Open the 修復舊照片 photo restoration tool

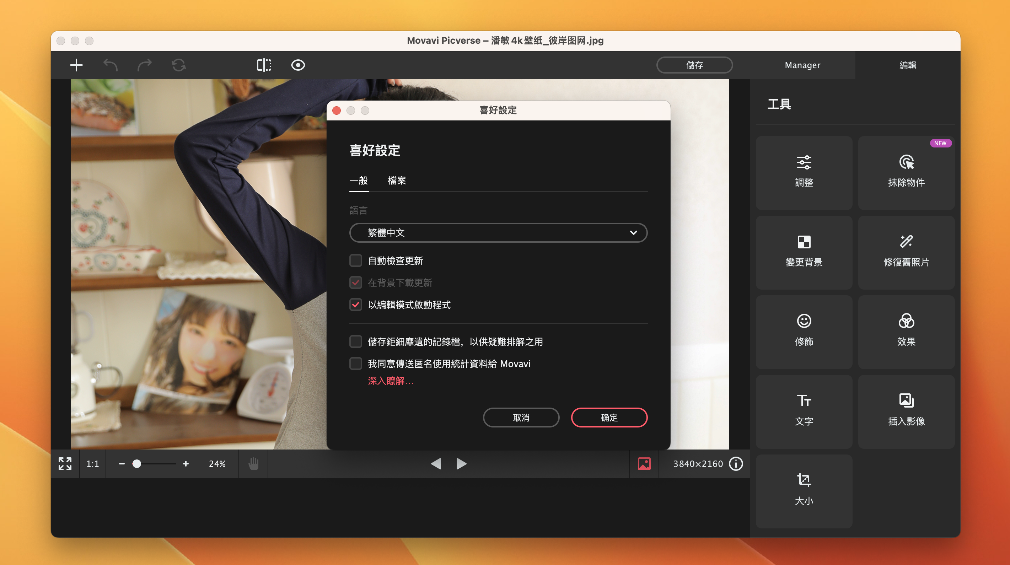[x=906, y=252]
